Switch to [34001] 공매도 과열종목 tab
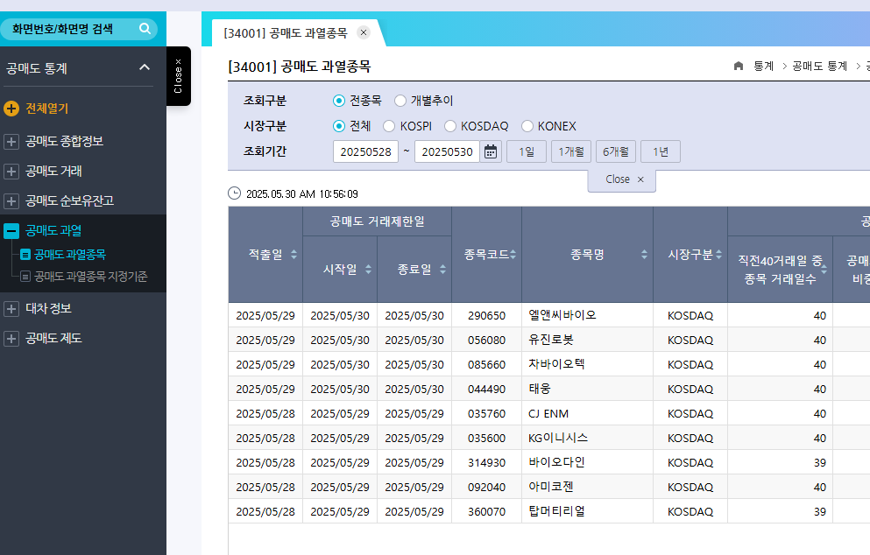The height and width of the screenshot is (555, 870). 286,32
